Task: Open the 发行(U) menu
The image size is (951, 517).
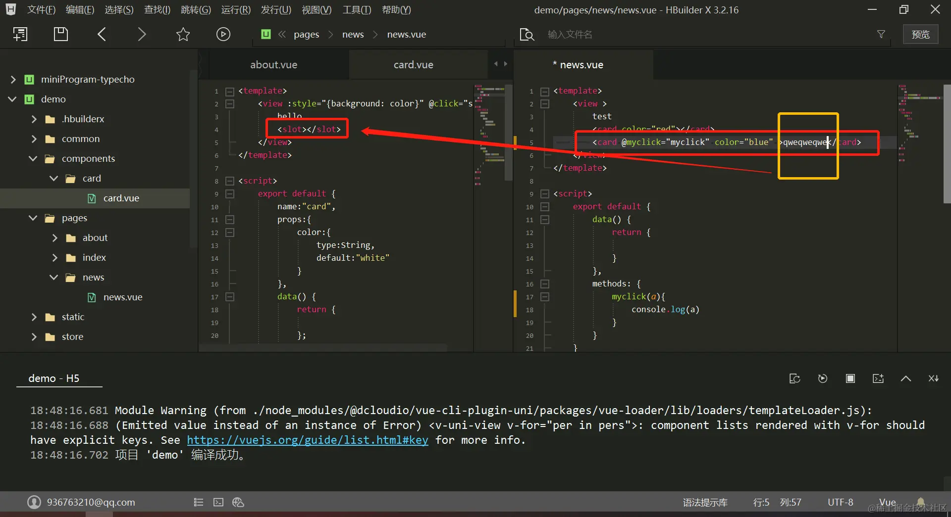Action: point(276,10)
